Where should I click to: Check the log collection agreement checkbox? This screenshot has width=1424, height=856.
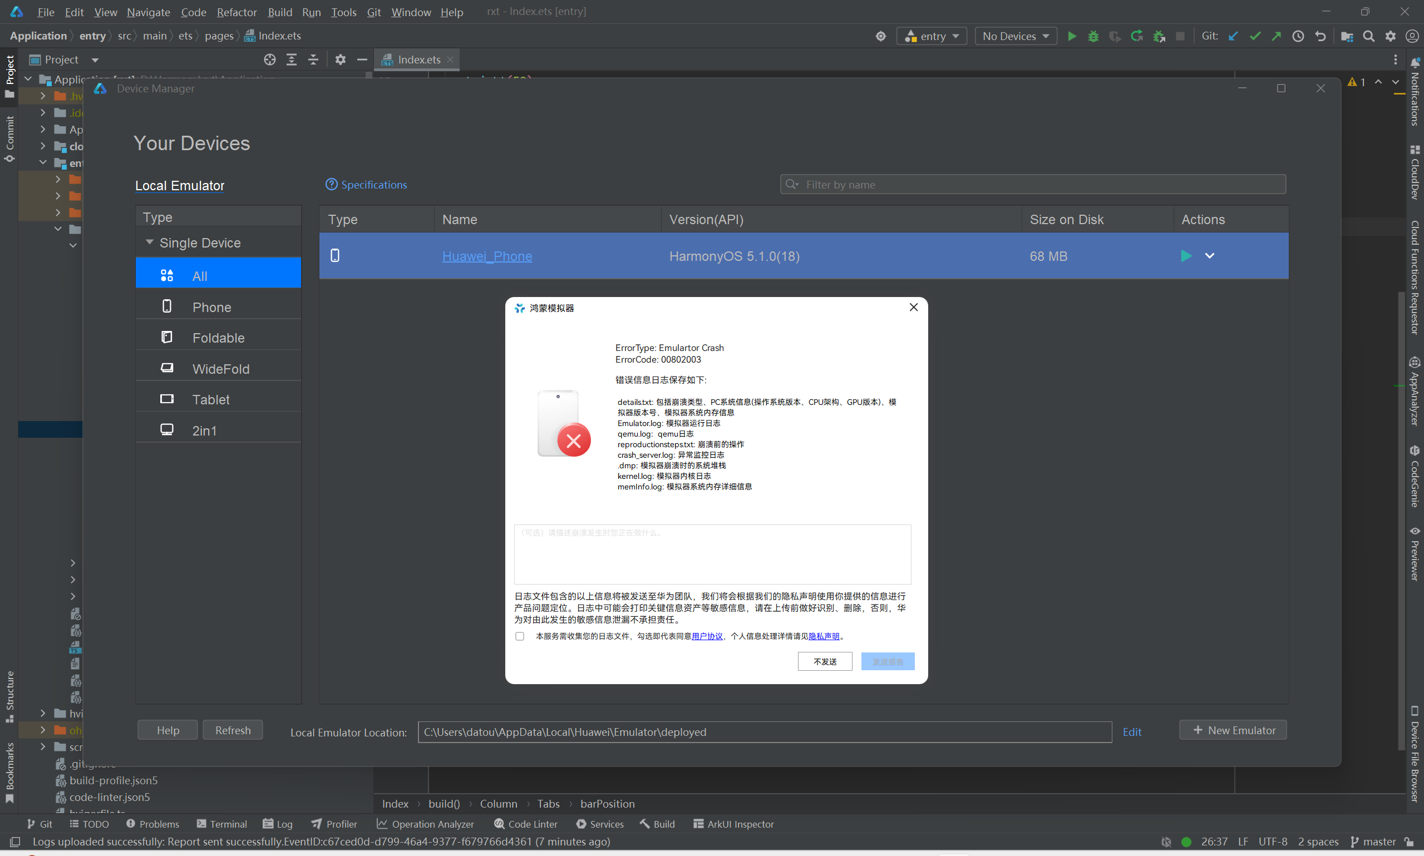519,636
